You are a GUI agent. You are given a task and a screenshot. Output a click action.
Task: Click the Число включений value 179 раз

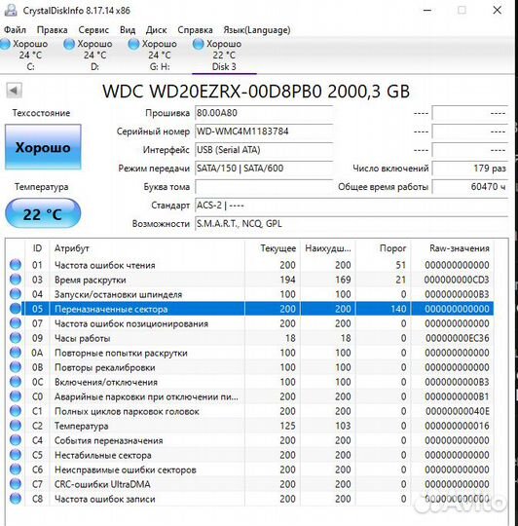[x=470, y=169]
